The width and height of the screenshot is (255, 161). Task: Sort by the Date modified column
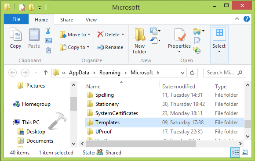[178, 87]
